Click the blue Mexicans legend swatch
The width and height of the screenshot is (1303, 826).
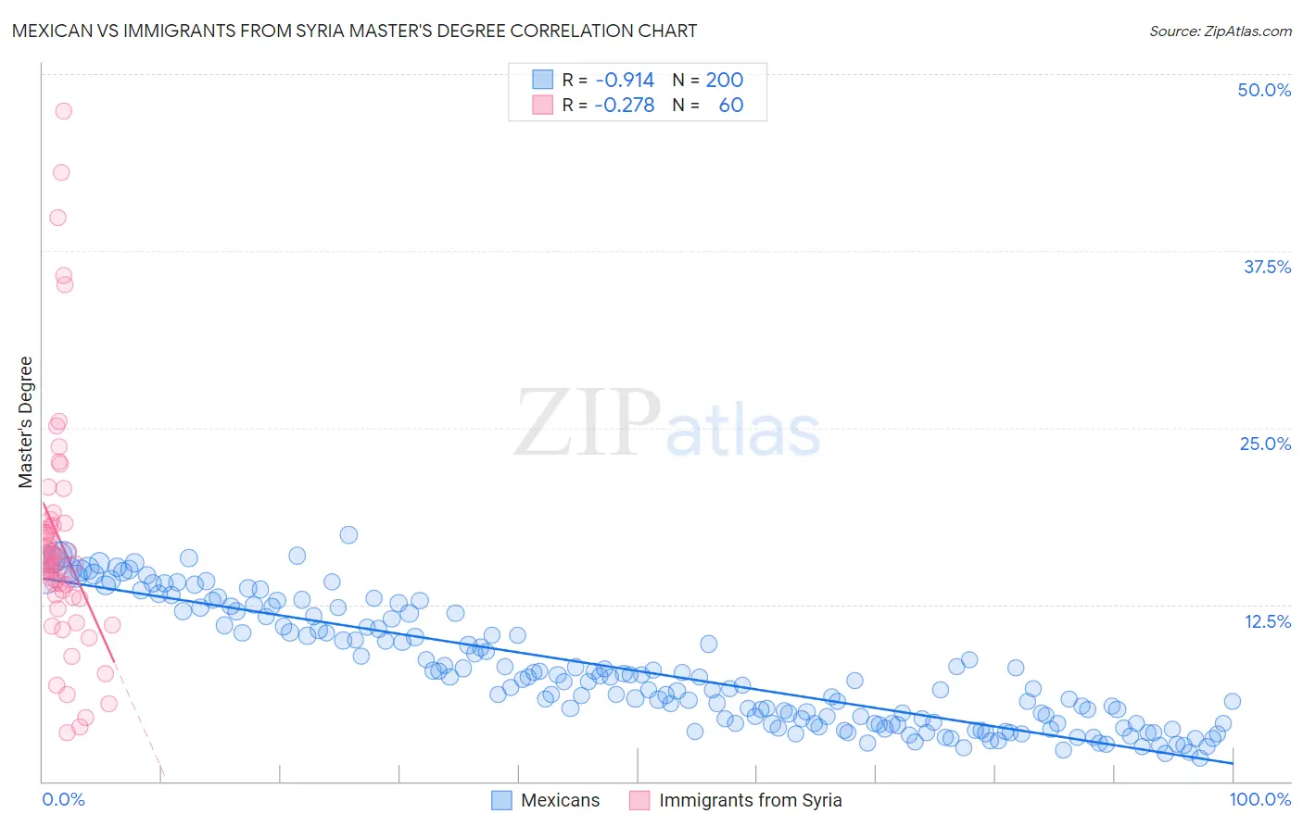(501, 800)
